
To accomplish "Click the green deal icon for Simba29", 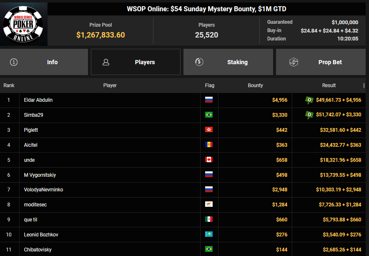I will pyautogui.click(x=309, y=115).
